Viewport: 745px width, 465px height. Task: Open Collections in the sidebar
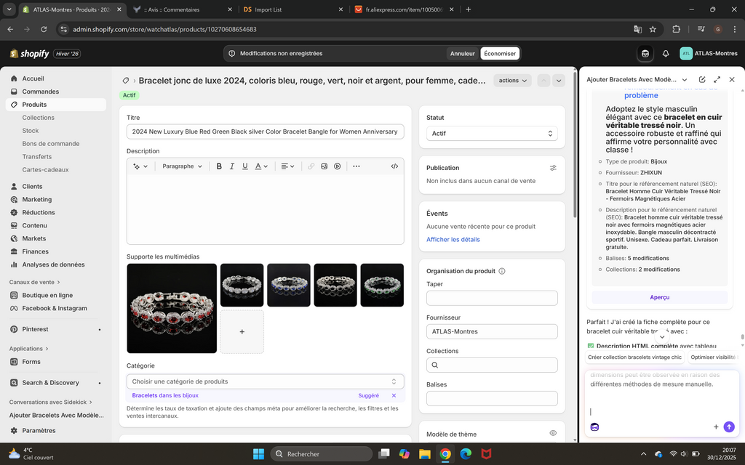click(x=38, y=118)
